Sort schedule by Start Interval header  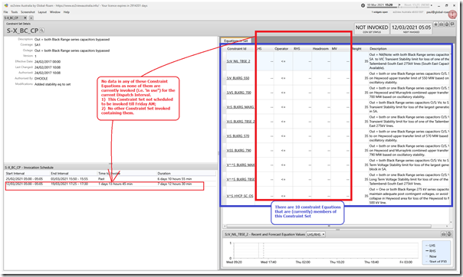(15, 173)
